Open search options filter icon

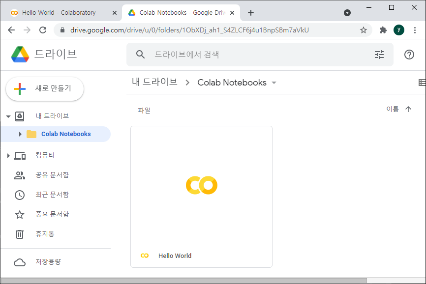click(x=379, y=55)
